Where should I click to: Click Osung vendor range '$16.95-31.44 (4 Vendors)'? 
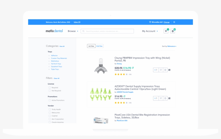click(x=123, y=70)
